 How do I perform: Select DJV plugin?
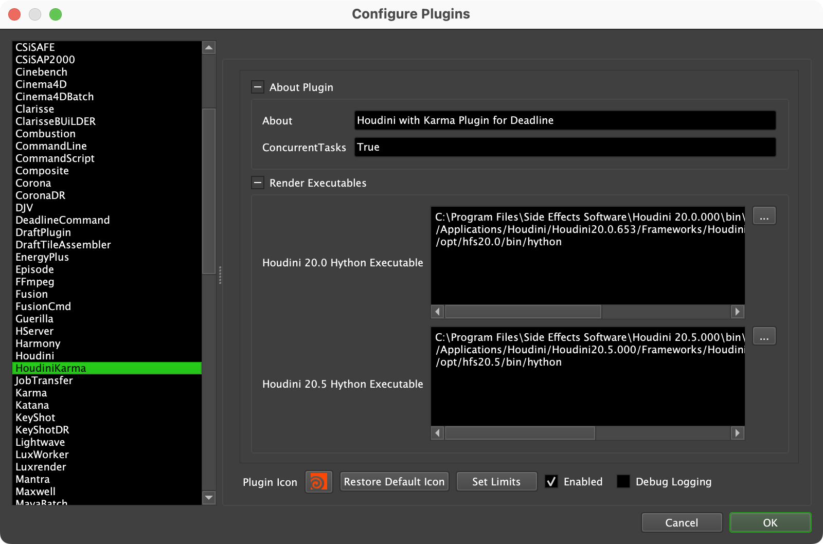[107, 208]
